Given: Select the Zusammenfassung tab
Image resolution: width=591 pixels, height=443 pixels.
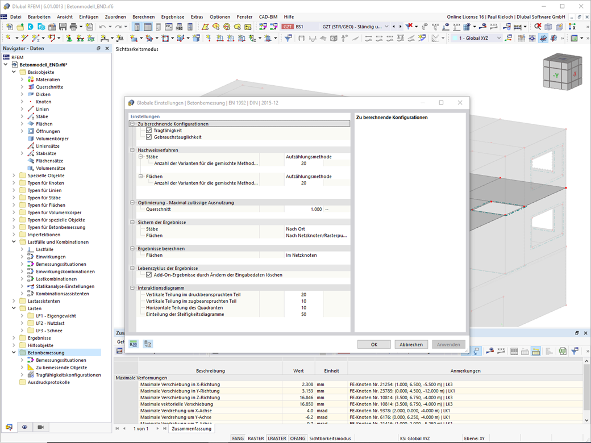Looking at the screenshot, I should pyautogui.click(x=192, y=429).
